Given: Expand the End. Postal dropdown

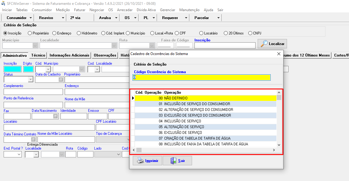Looking at the screenshot, I should pyautogui.click(x=19, y=154).
